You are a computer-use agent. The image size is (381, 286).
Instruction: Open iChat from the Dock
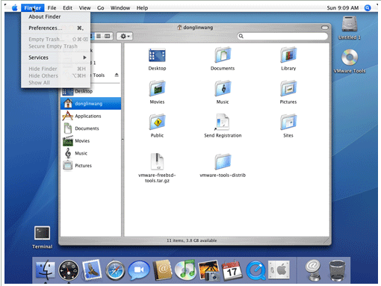[139, 270]
